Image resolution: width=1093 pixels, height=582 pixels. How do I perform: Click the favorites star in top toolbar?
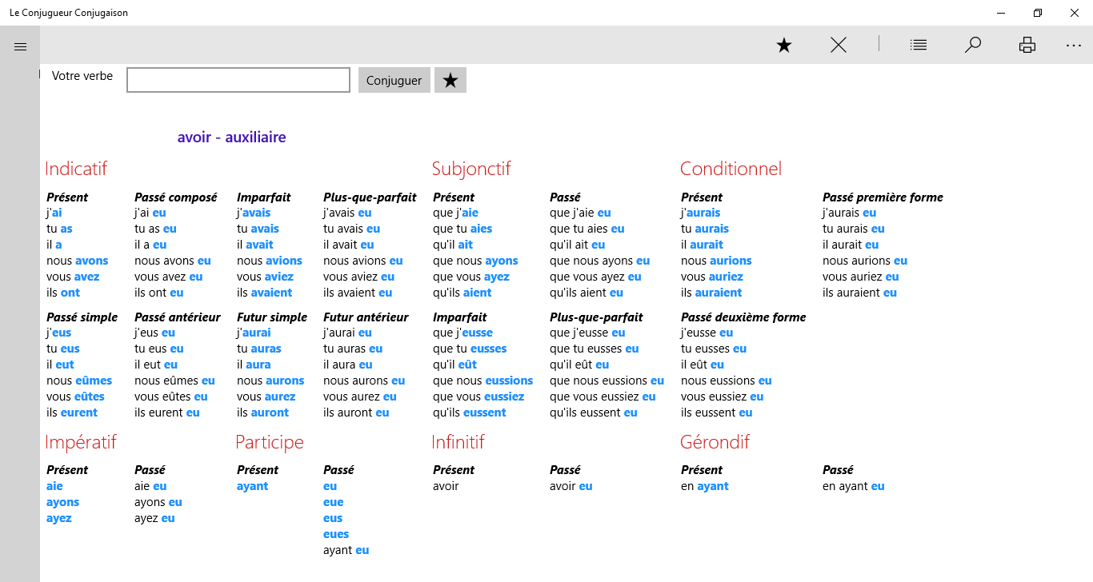tap(784, 46)
